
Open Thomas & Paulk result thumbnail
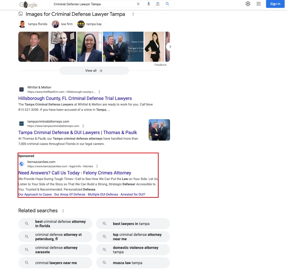click(x=159, y=130)
